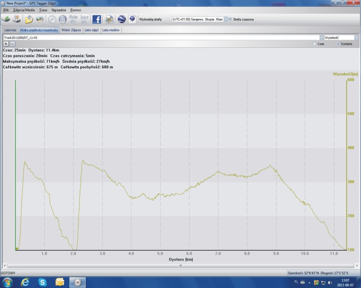Screen dimensions: 361x288
Task: Open the Trasa menu
Action: point(43,10)
